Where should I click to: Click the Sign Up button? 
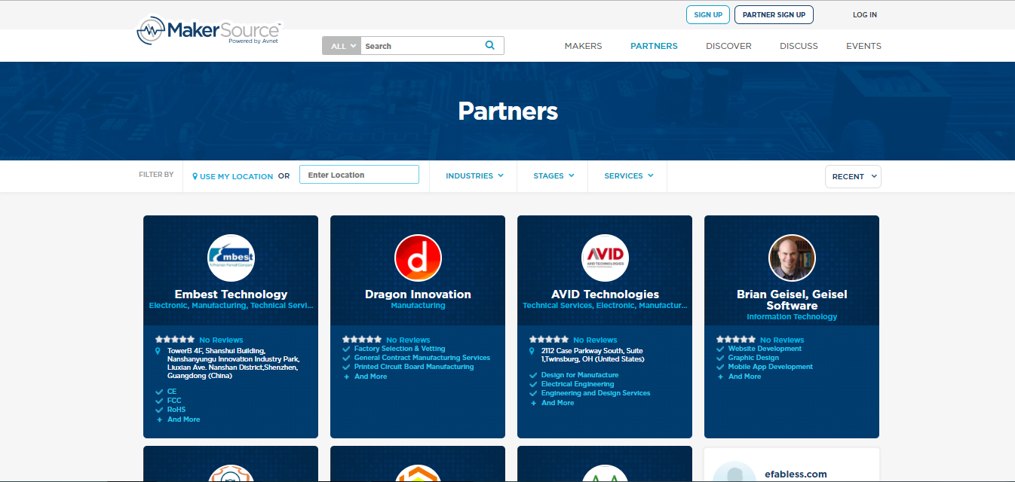point(708,14)
